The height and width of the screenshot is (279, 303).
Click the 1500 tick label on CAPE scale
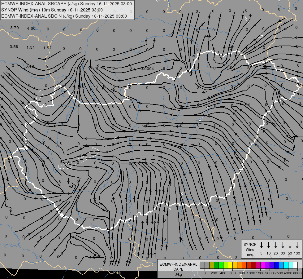click(x=260, y=273)
